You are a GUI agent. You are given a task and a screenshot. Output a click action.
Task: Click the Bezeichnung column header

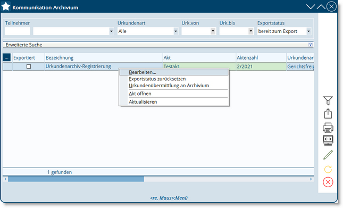(104, 58)
